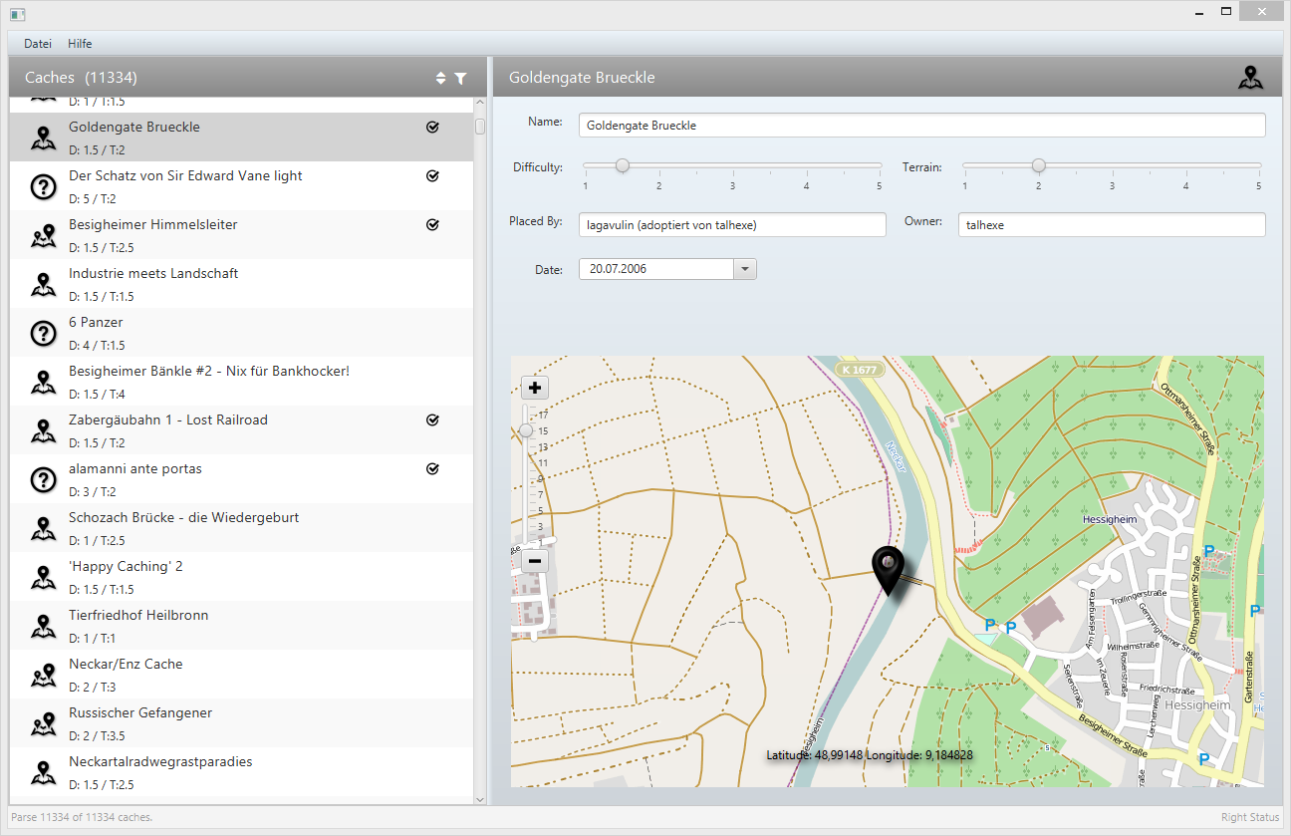Click the map zoom in plus button
This screenshot has height=836, width=1291.
(x=535, y=388)
